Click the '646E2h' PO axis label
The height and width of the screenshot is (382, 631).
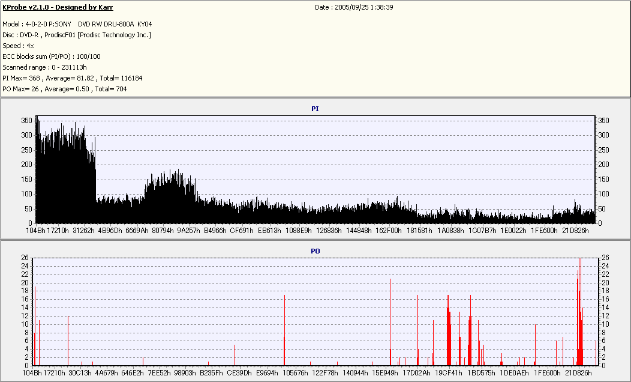click(133, 373)
